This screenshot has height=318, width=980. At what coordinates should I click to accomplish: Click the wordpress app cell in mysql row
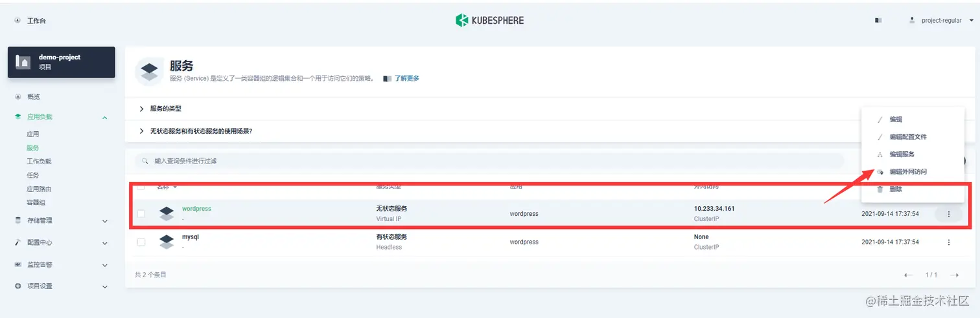[x=524, y=242]
